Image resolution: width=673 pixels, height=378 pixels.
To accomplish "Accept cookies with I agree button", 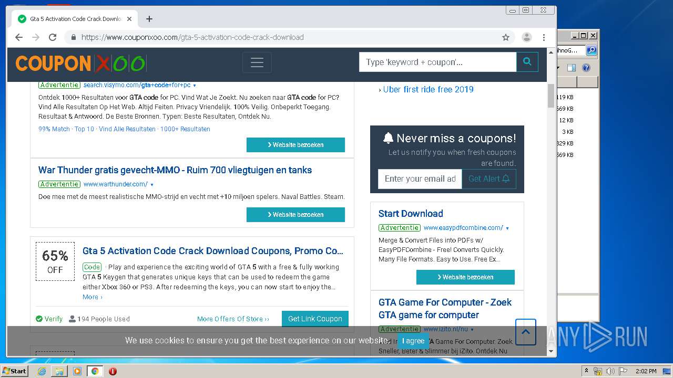I will point(413,341).
